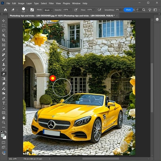Open the Discover lightbulb panel
The image size is (161, 161).
[150, 10]
